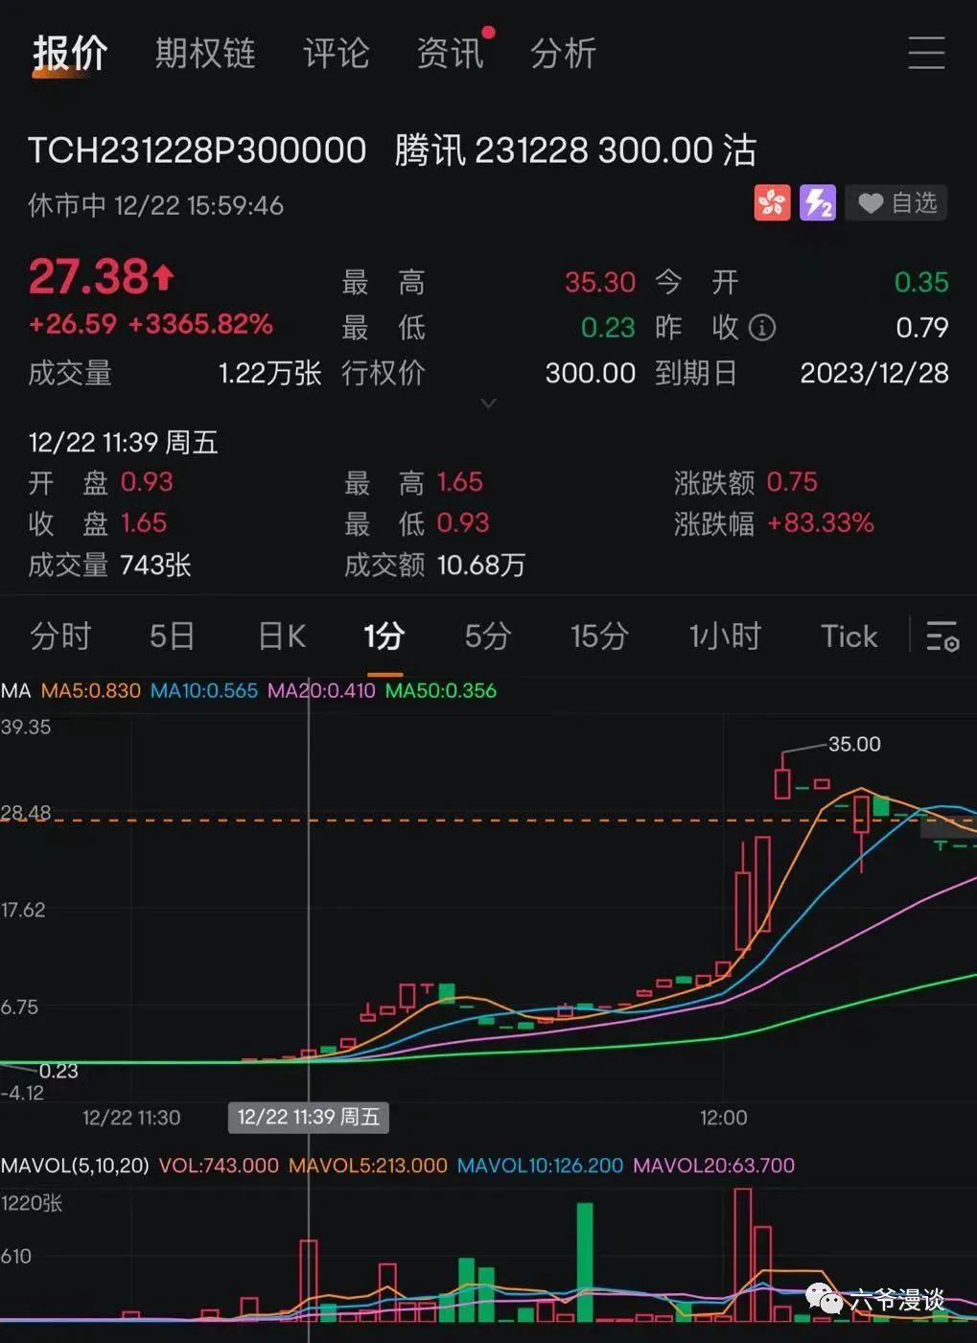Select the 1分 chart period

(x=384, y=637)
